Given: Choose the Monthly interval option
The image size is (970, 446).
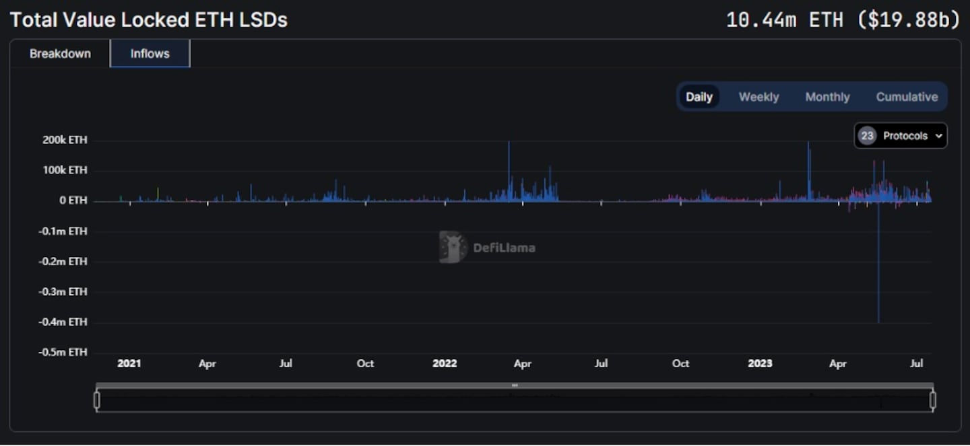Looking at the screenshot, I should coord(827,97).
